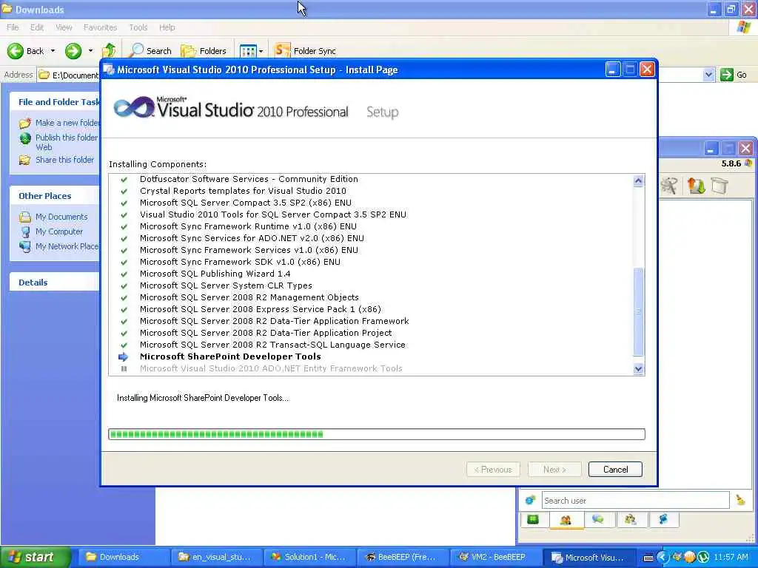Click the broom clear icon in BeeBEEP

tap(740, 500)
